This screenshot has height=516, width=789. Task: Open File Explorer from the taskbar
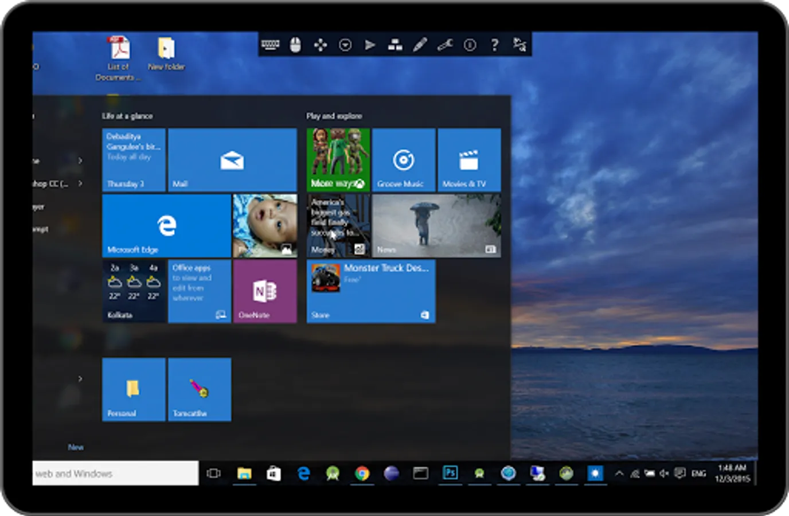(244, 473)
